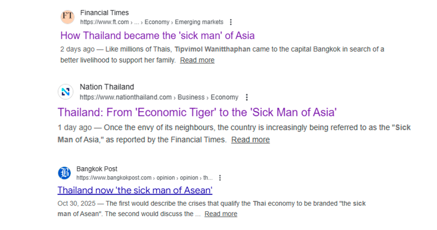Open more options for Bangkok Post result
The image size is (437, 230).
220,178
